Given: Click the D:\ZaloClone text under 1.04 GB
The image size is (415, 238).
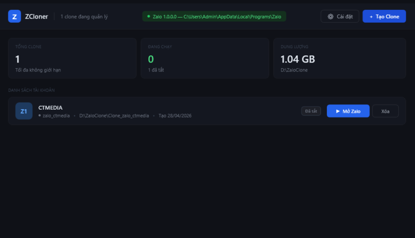Looking at the screenshot, I should (294, 70).
